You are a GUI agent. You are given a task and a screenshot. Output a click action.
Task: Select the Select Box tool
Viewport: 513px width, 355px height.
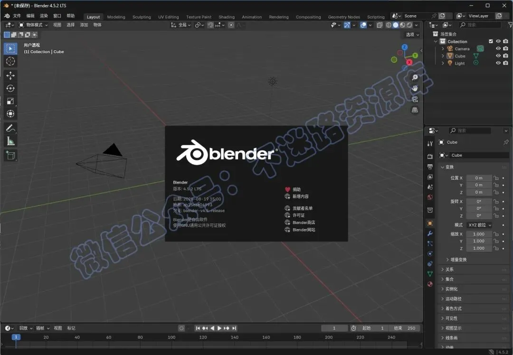point(10,49)
